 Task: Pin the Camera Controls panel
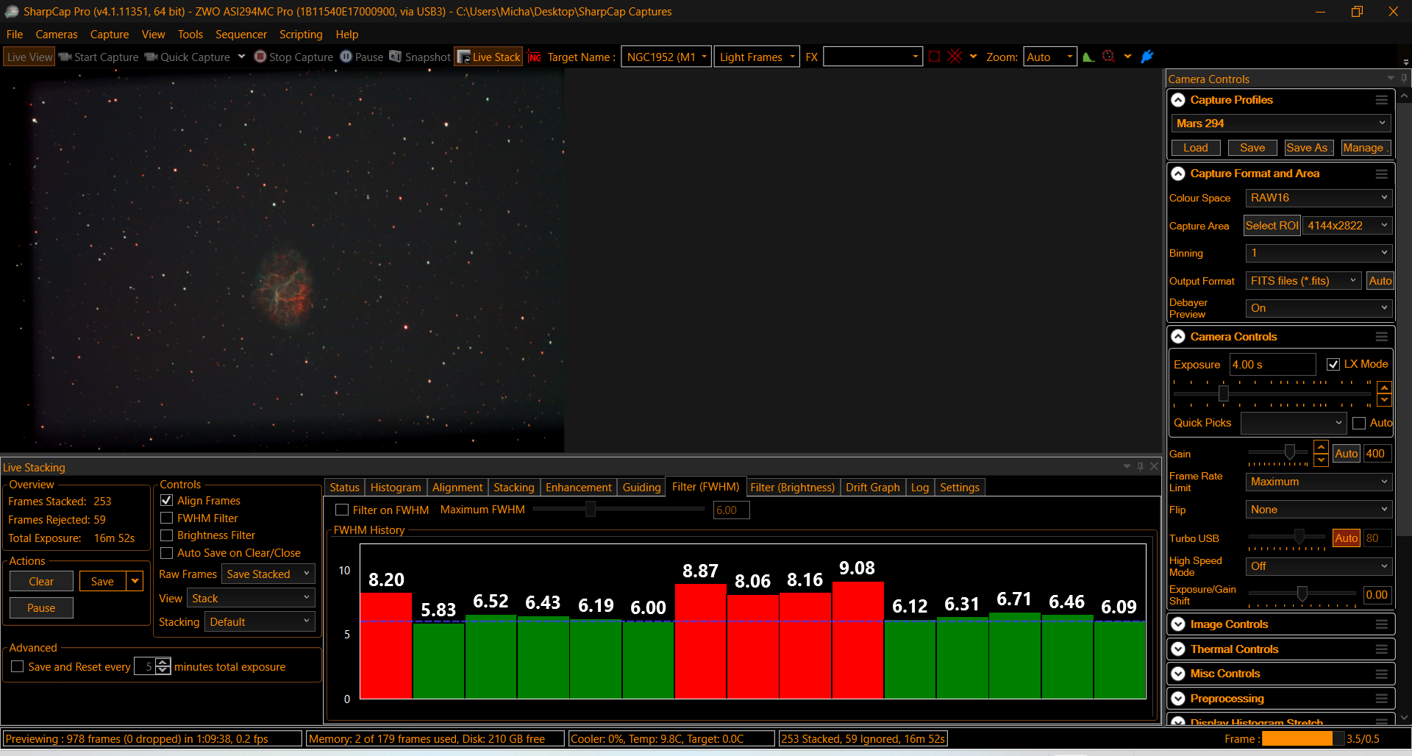tap(1403, 79)
